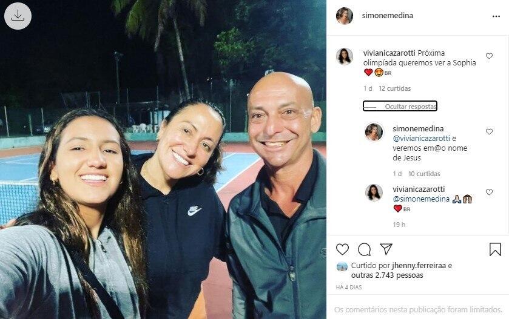
Task: View outras 2.743 pessoas likes list
Action: tap(387, 275)
